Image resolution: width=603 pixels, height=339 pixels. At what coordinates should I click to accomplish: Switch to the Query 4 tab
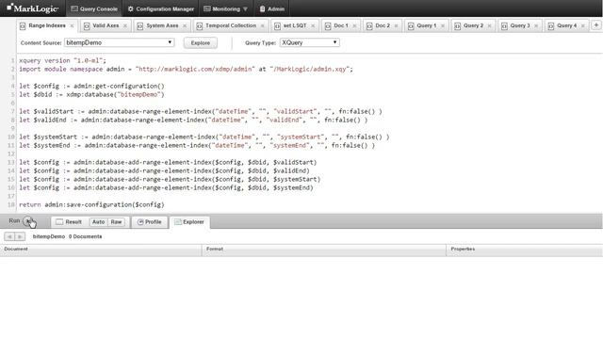point(566,25)
